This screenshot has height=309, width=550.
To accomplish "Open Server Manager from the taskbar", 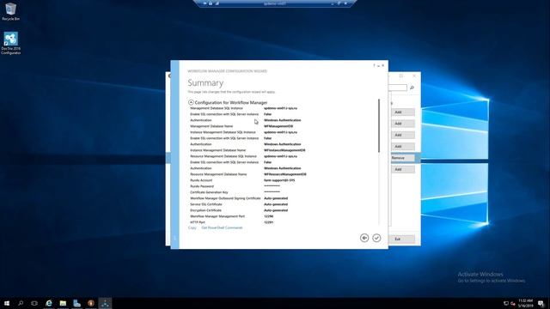I will [x=76, y=303].
